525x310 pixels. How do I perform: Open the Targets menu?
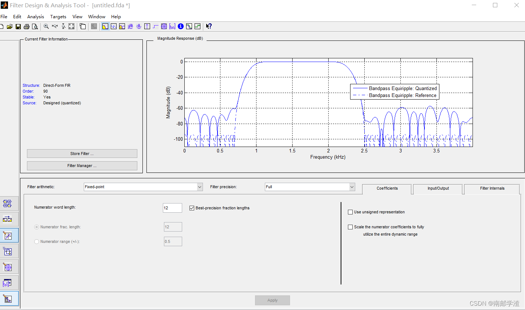58,16
